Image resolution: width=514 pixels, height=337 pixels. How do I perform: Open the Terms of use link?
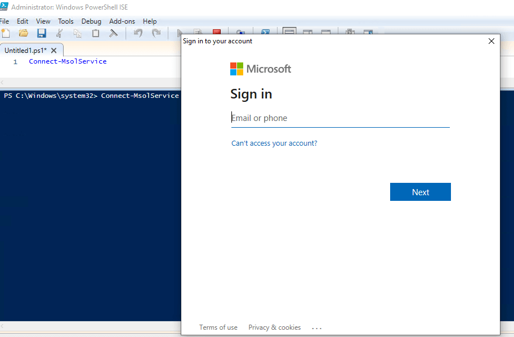point(218,327)
